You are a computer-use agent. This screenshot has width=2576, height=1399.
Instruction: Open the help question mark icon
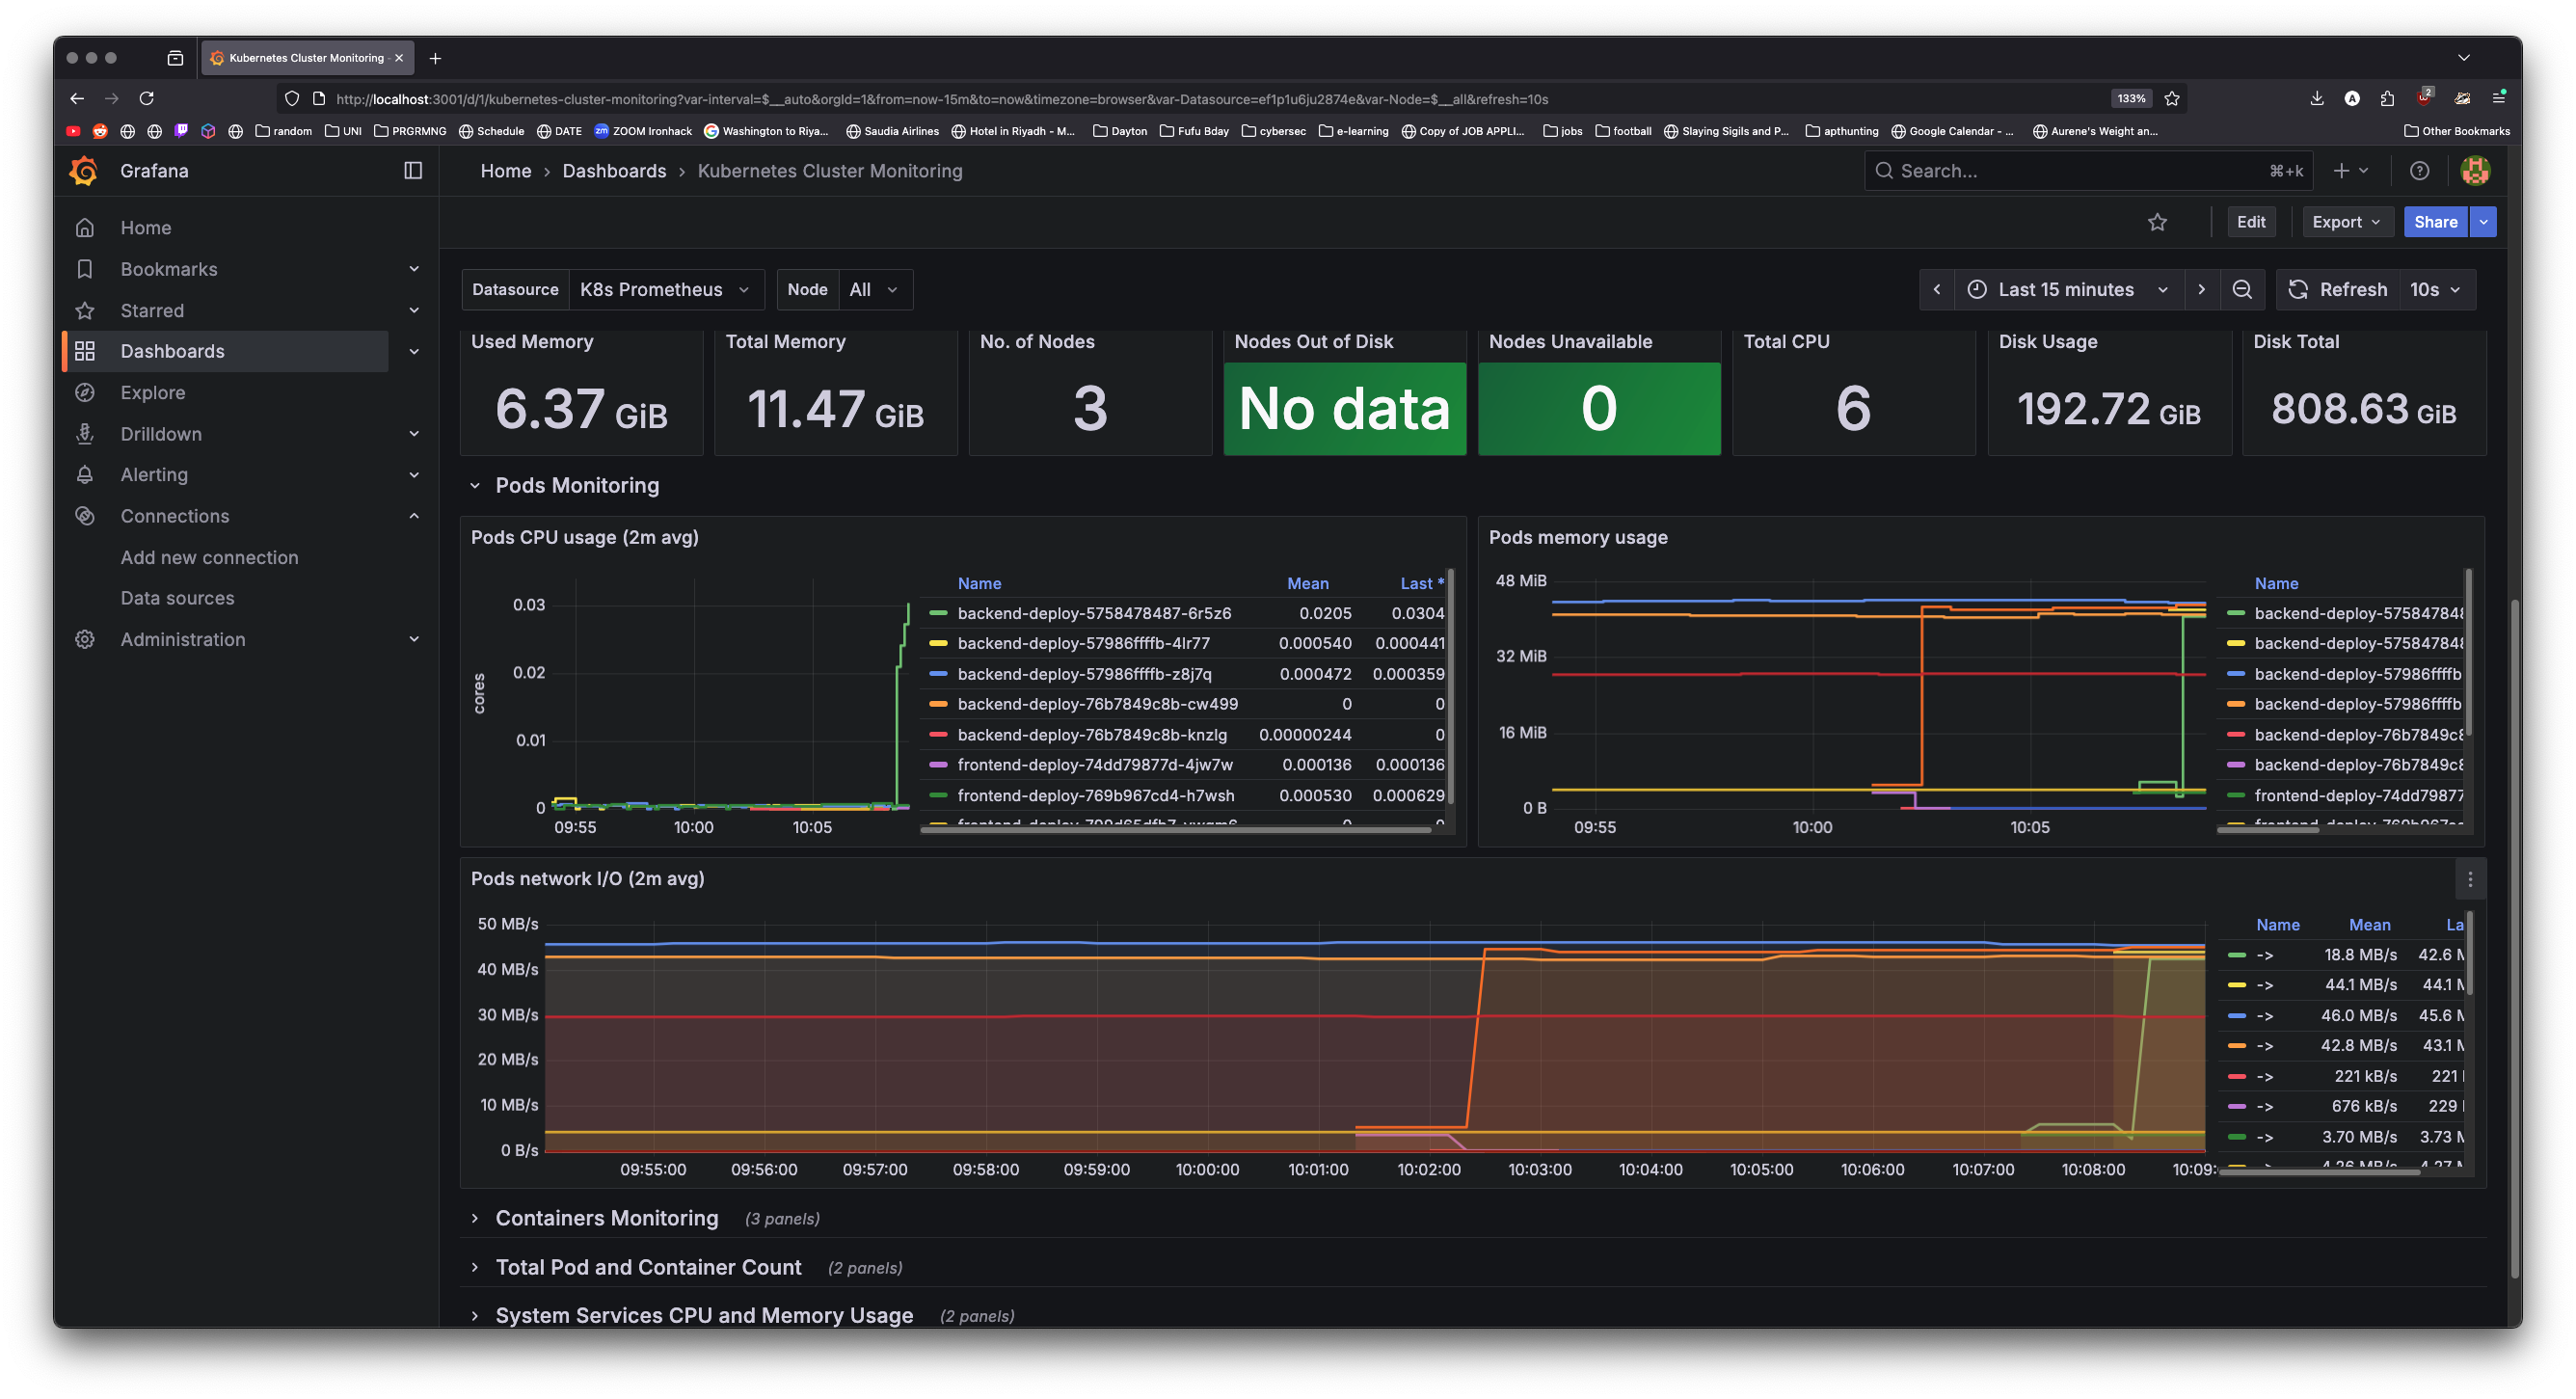pyautogui.click(x=2419, y=171)
